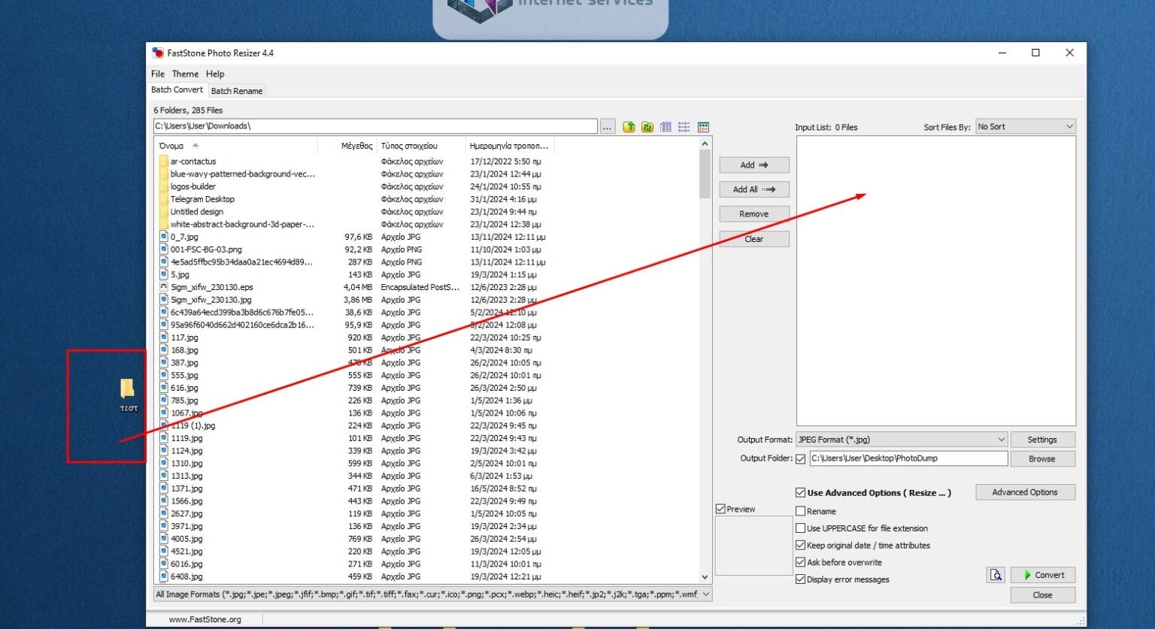Enable the Rename checkbox
Image resolution: width=1155 pixels, height=629 pixels.
pyautogui.click(x=801, y=511)
